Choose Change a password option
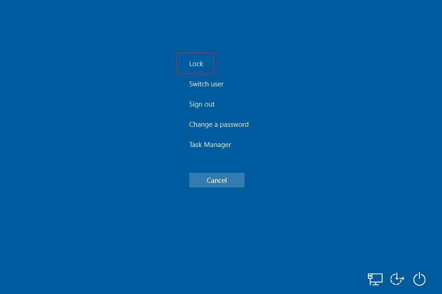The width and height of the screenshot is (442, 294). tap(219, 124)
